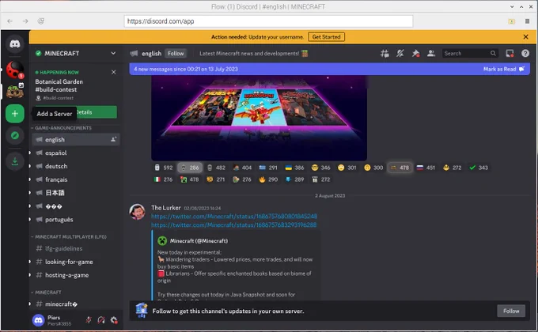Click the Download Apps icon
Screen dimensions: 538x332
[15, 161]
